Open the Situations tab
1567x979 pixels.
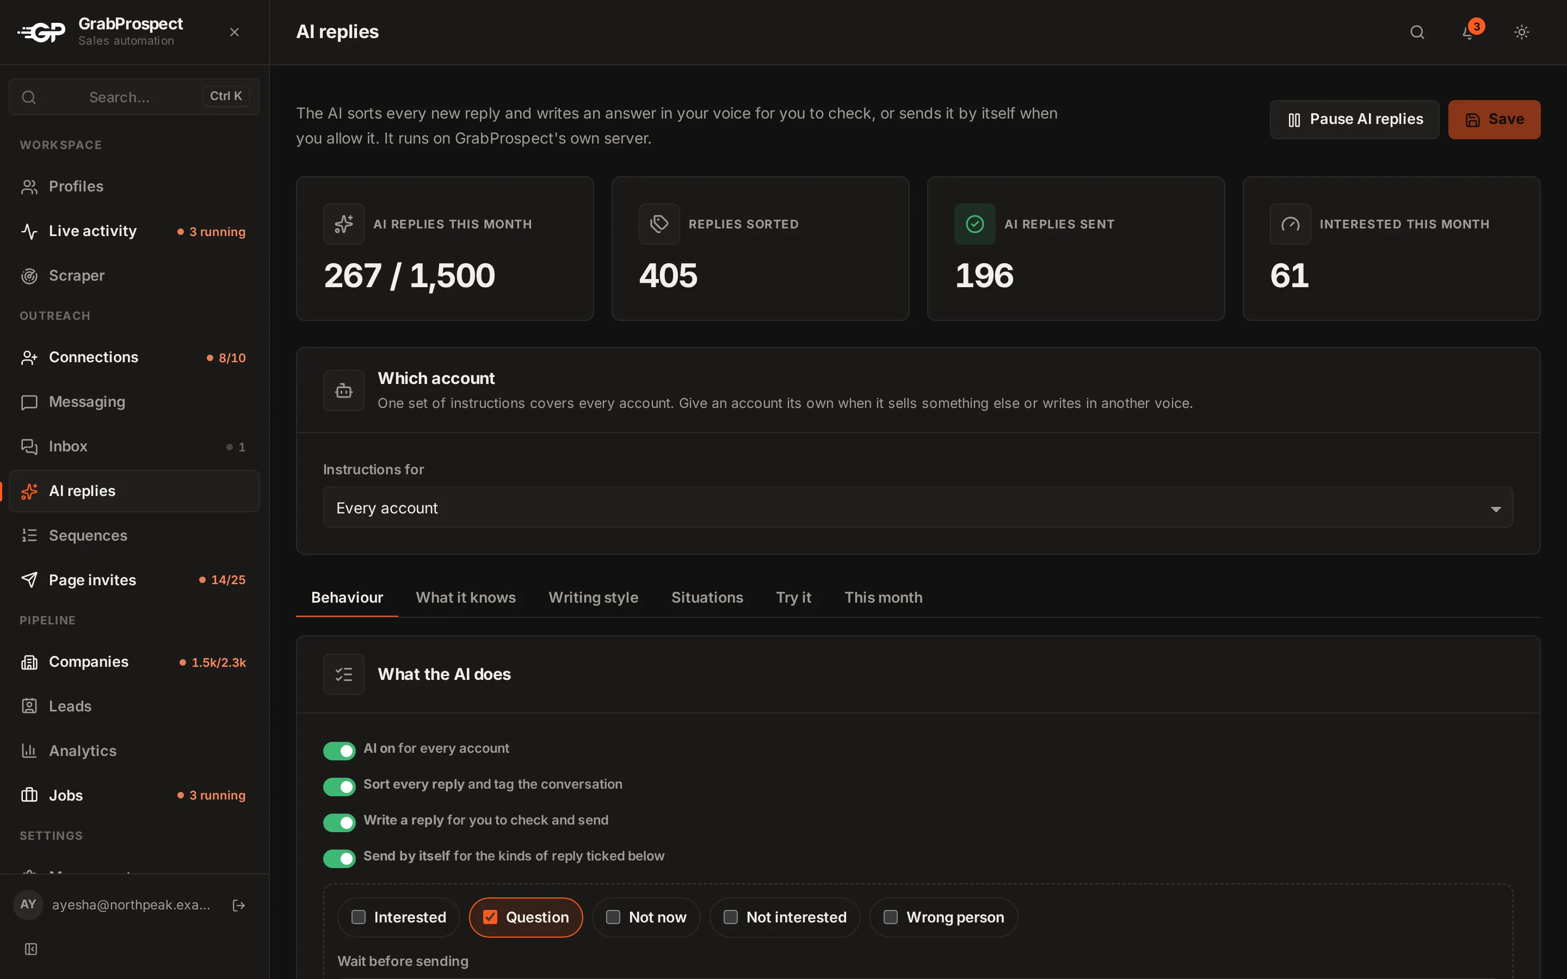tap(707, 598)
